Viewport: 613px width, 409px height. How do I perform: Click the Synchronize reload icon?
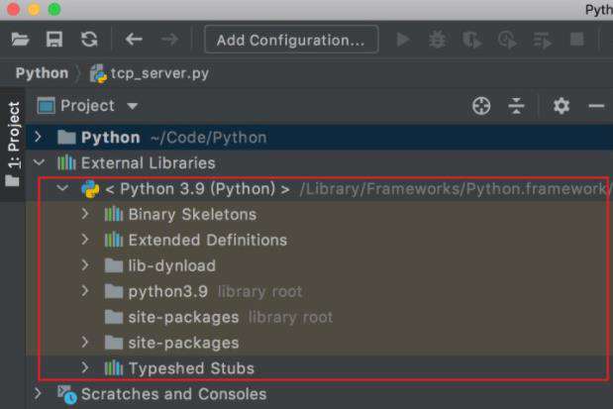tap(89, 40)
